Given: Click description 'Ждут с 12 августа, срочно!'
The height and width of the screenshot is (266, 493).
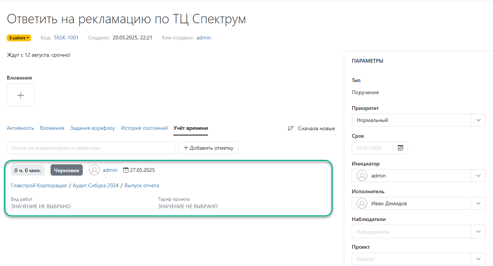Looking at the screenshot, I should 39,55.
